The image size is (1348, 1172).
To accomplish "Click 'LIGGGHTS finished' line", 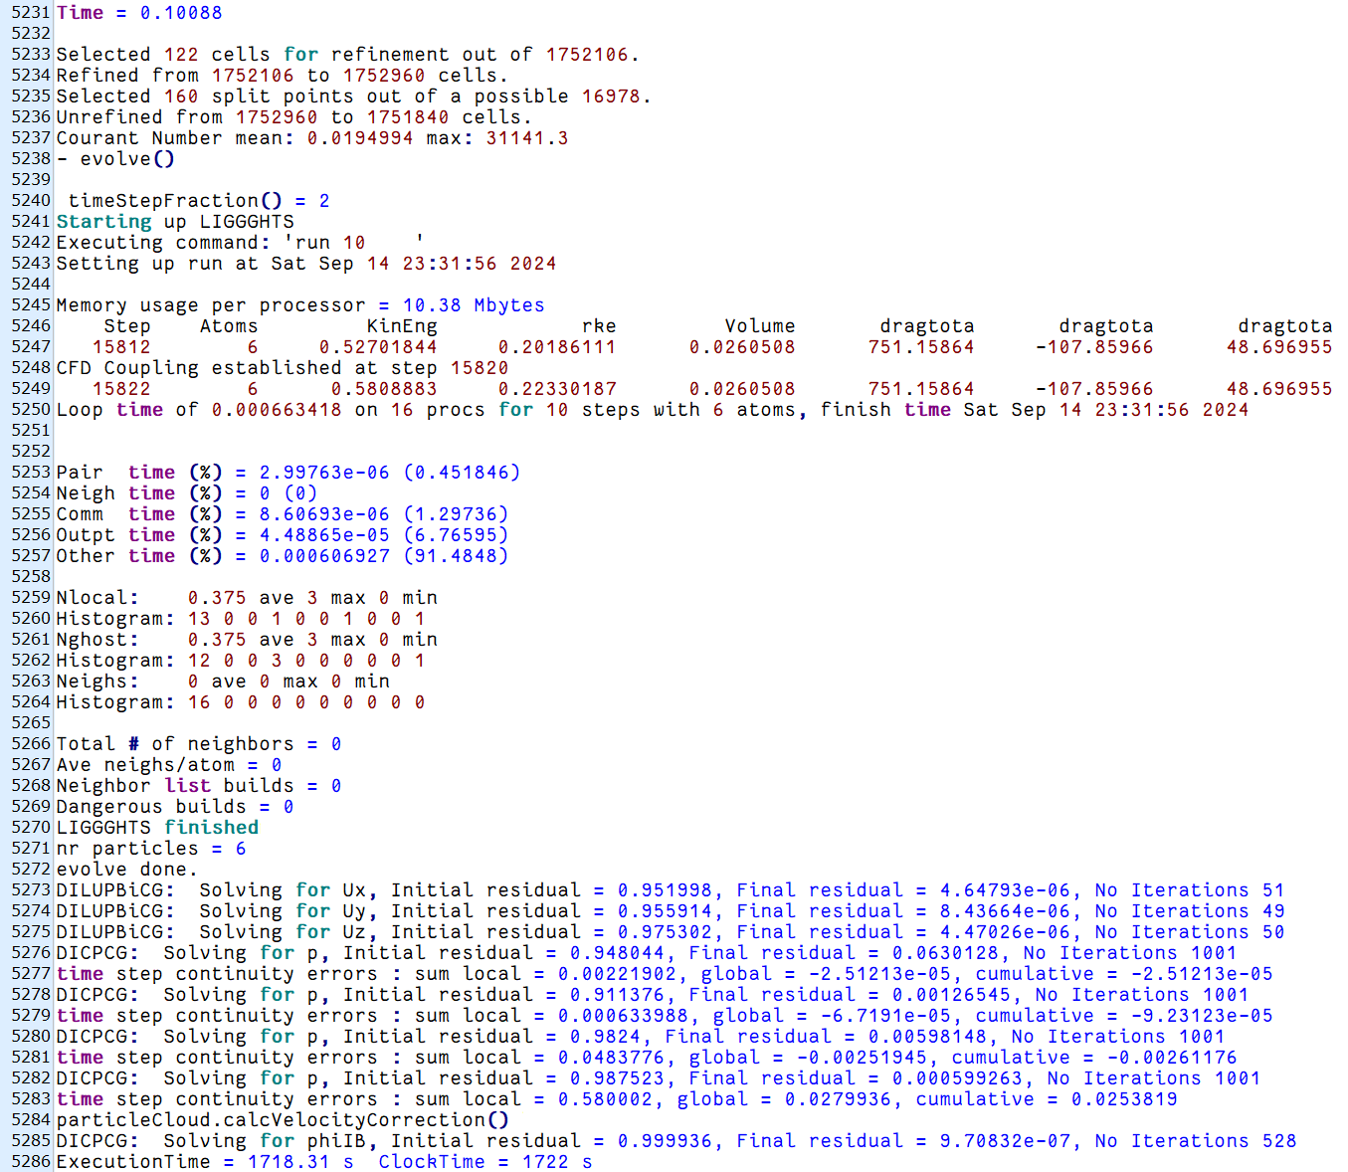I will (157, 828).
